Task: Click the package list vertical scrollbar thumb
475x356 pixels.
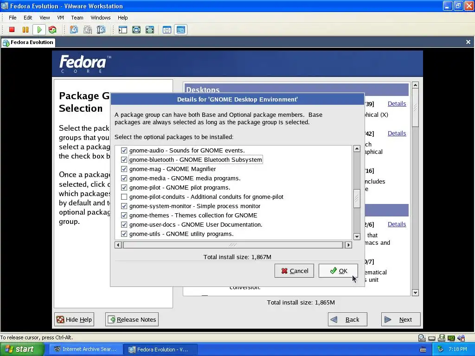Action: 357,198
